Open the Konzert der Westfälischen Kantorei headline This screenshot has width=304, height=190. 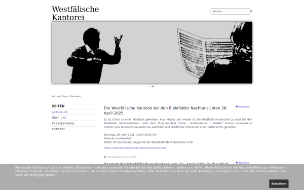click(x=166, y=164)
